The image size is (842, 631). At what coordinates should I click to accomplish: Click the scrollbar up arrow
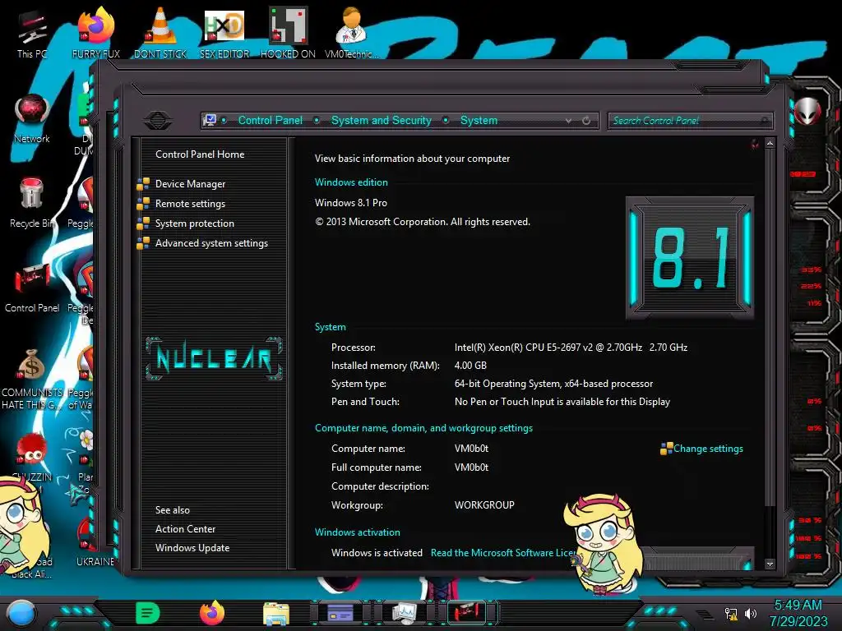[x=770, y=143]
